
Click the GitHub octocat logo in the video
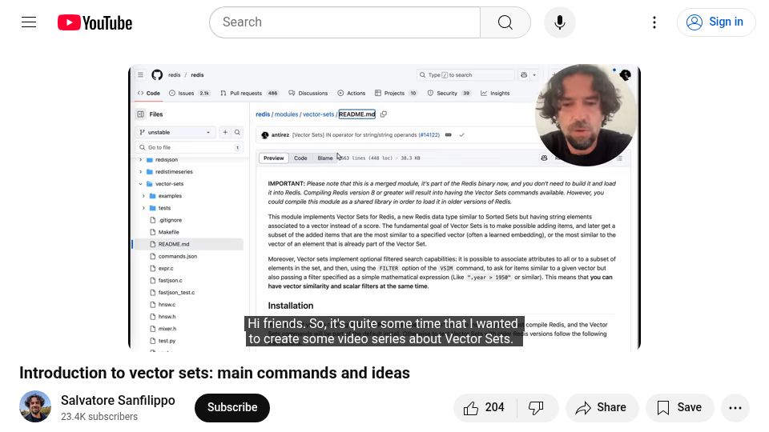[157, 75]
